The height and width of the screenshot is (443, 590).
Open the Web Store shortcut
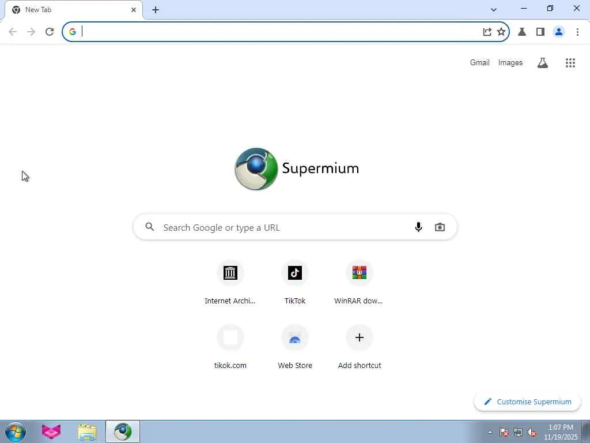(x=295, y=347)
